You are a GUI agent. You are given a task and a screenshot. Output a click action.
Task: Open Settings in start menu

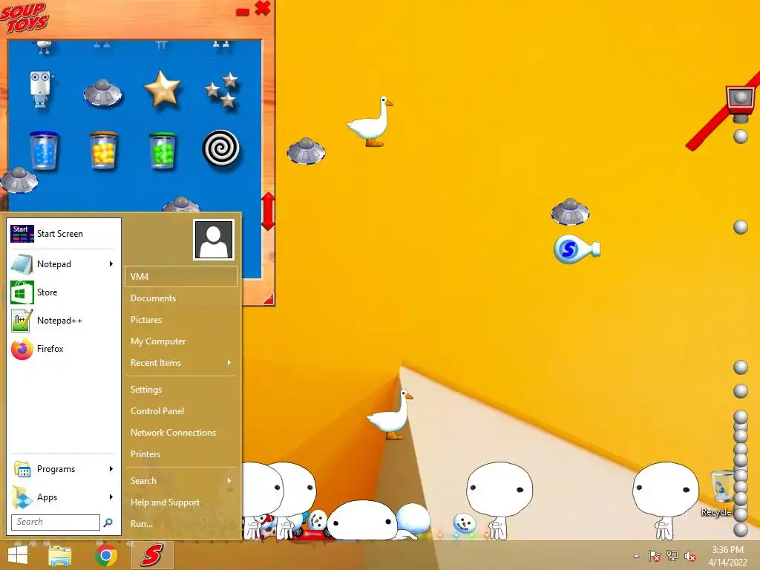(x=181, y=389)
